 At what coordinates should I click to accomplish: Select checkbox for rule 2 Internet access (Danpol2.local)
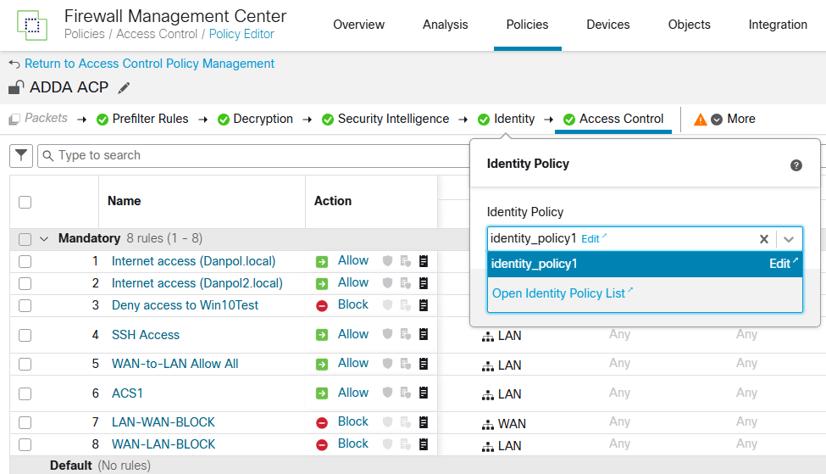25,284
